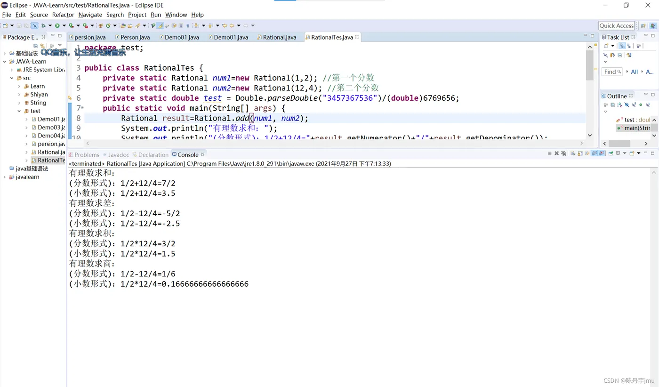Click the New Java Package toolbar icon

click(x=101, y=25)
